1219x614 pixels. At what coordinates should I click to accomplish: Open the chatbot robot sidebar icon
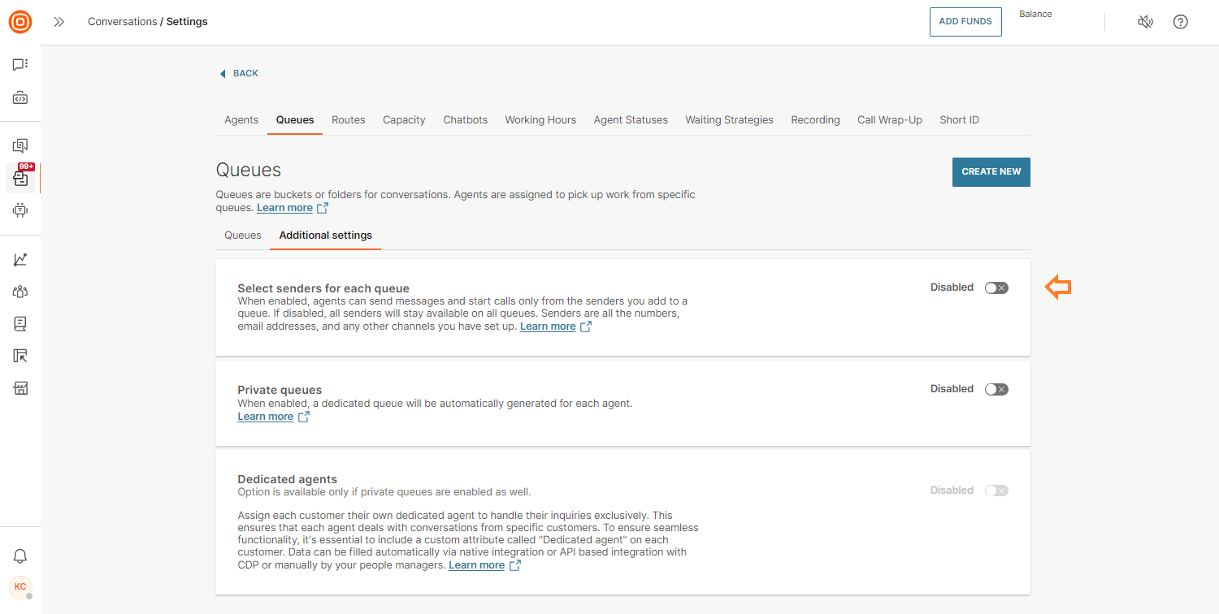[x=20, y=210]
